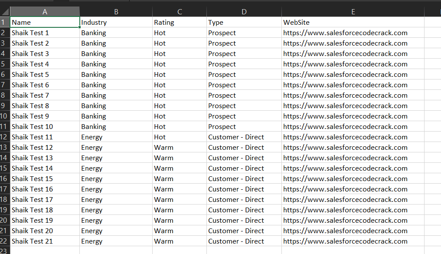Click Shaik Test 1 website link cell
This screenshot has width=441, height=254.
tap(353, 33)
